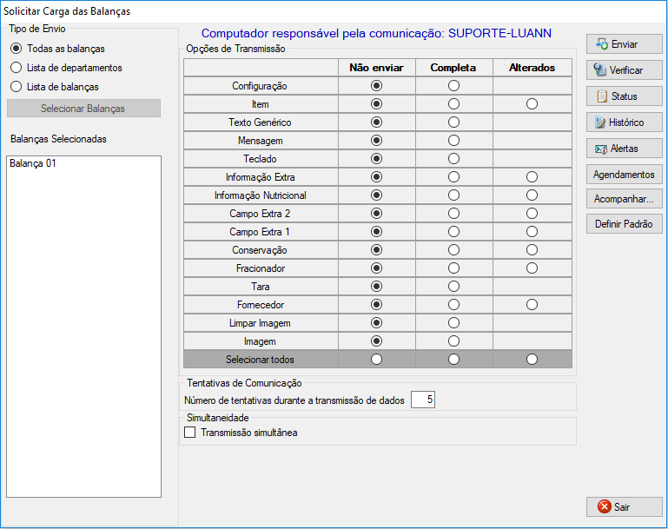
Task: Set Informação Nutricional to Completa
Action: coord(453,195)
